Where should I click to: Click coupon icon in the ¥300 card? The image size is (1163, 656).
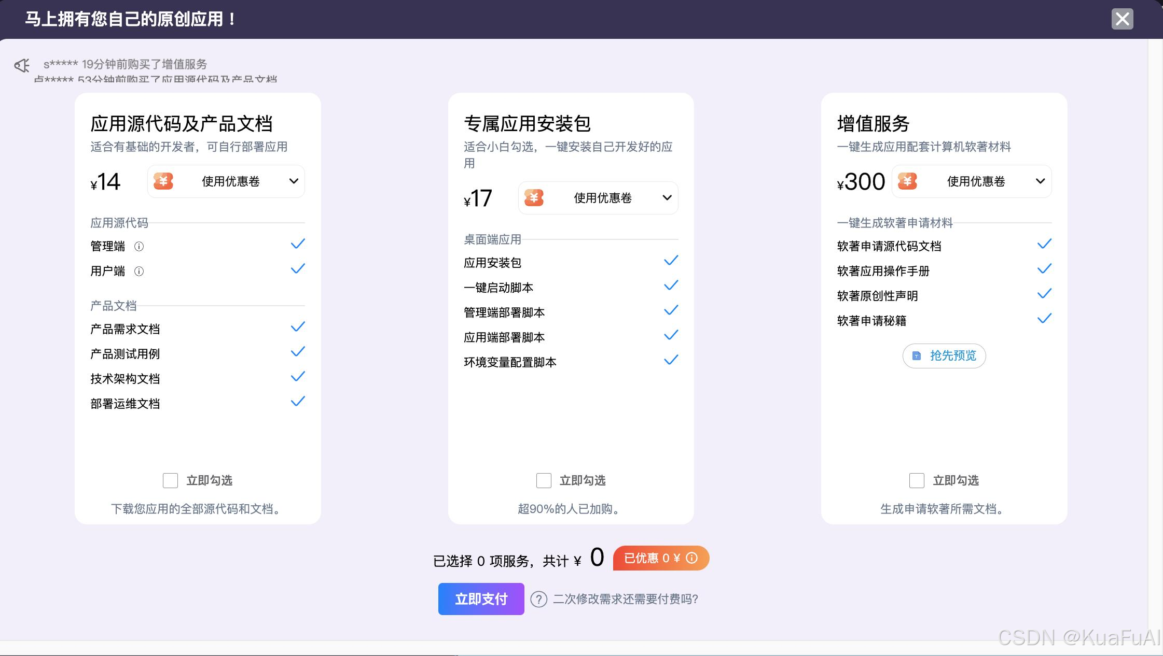[907, 181]
